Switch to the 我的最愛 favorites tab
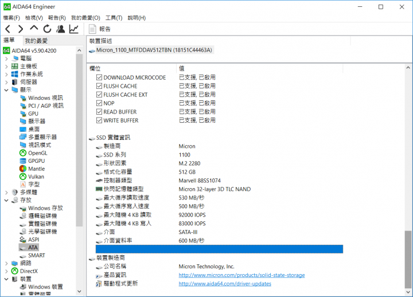Screen dimensions: 413x297 coord(36,41)
